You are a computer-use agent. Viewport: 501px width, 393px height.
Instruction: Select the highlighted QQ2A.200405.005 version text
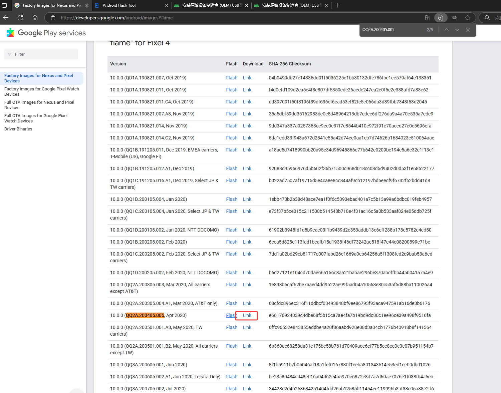point(145,315)
